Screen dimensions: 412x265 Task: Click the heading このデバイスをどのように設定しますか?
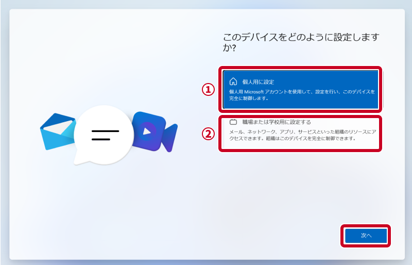(x=301, y=42)
